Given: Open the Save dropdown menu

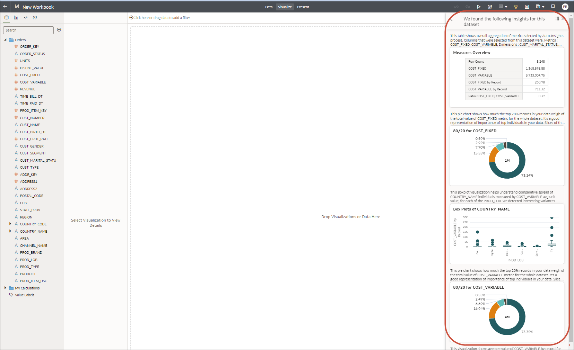Looking at the screenshot, I should click(540, 7).
